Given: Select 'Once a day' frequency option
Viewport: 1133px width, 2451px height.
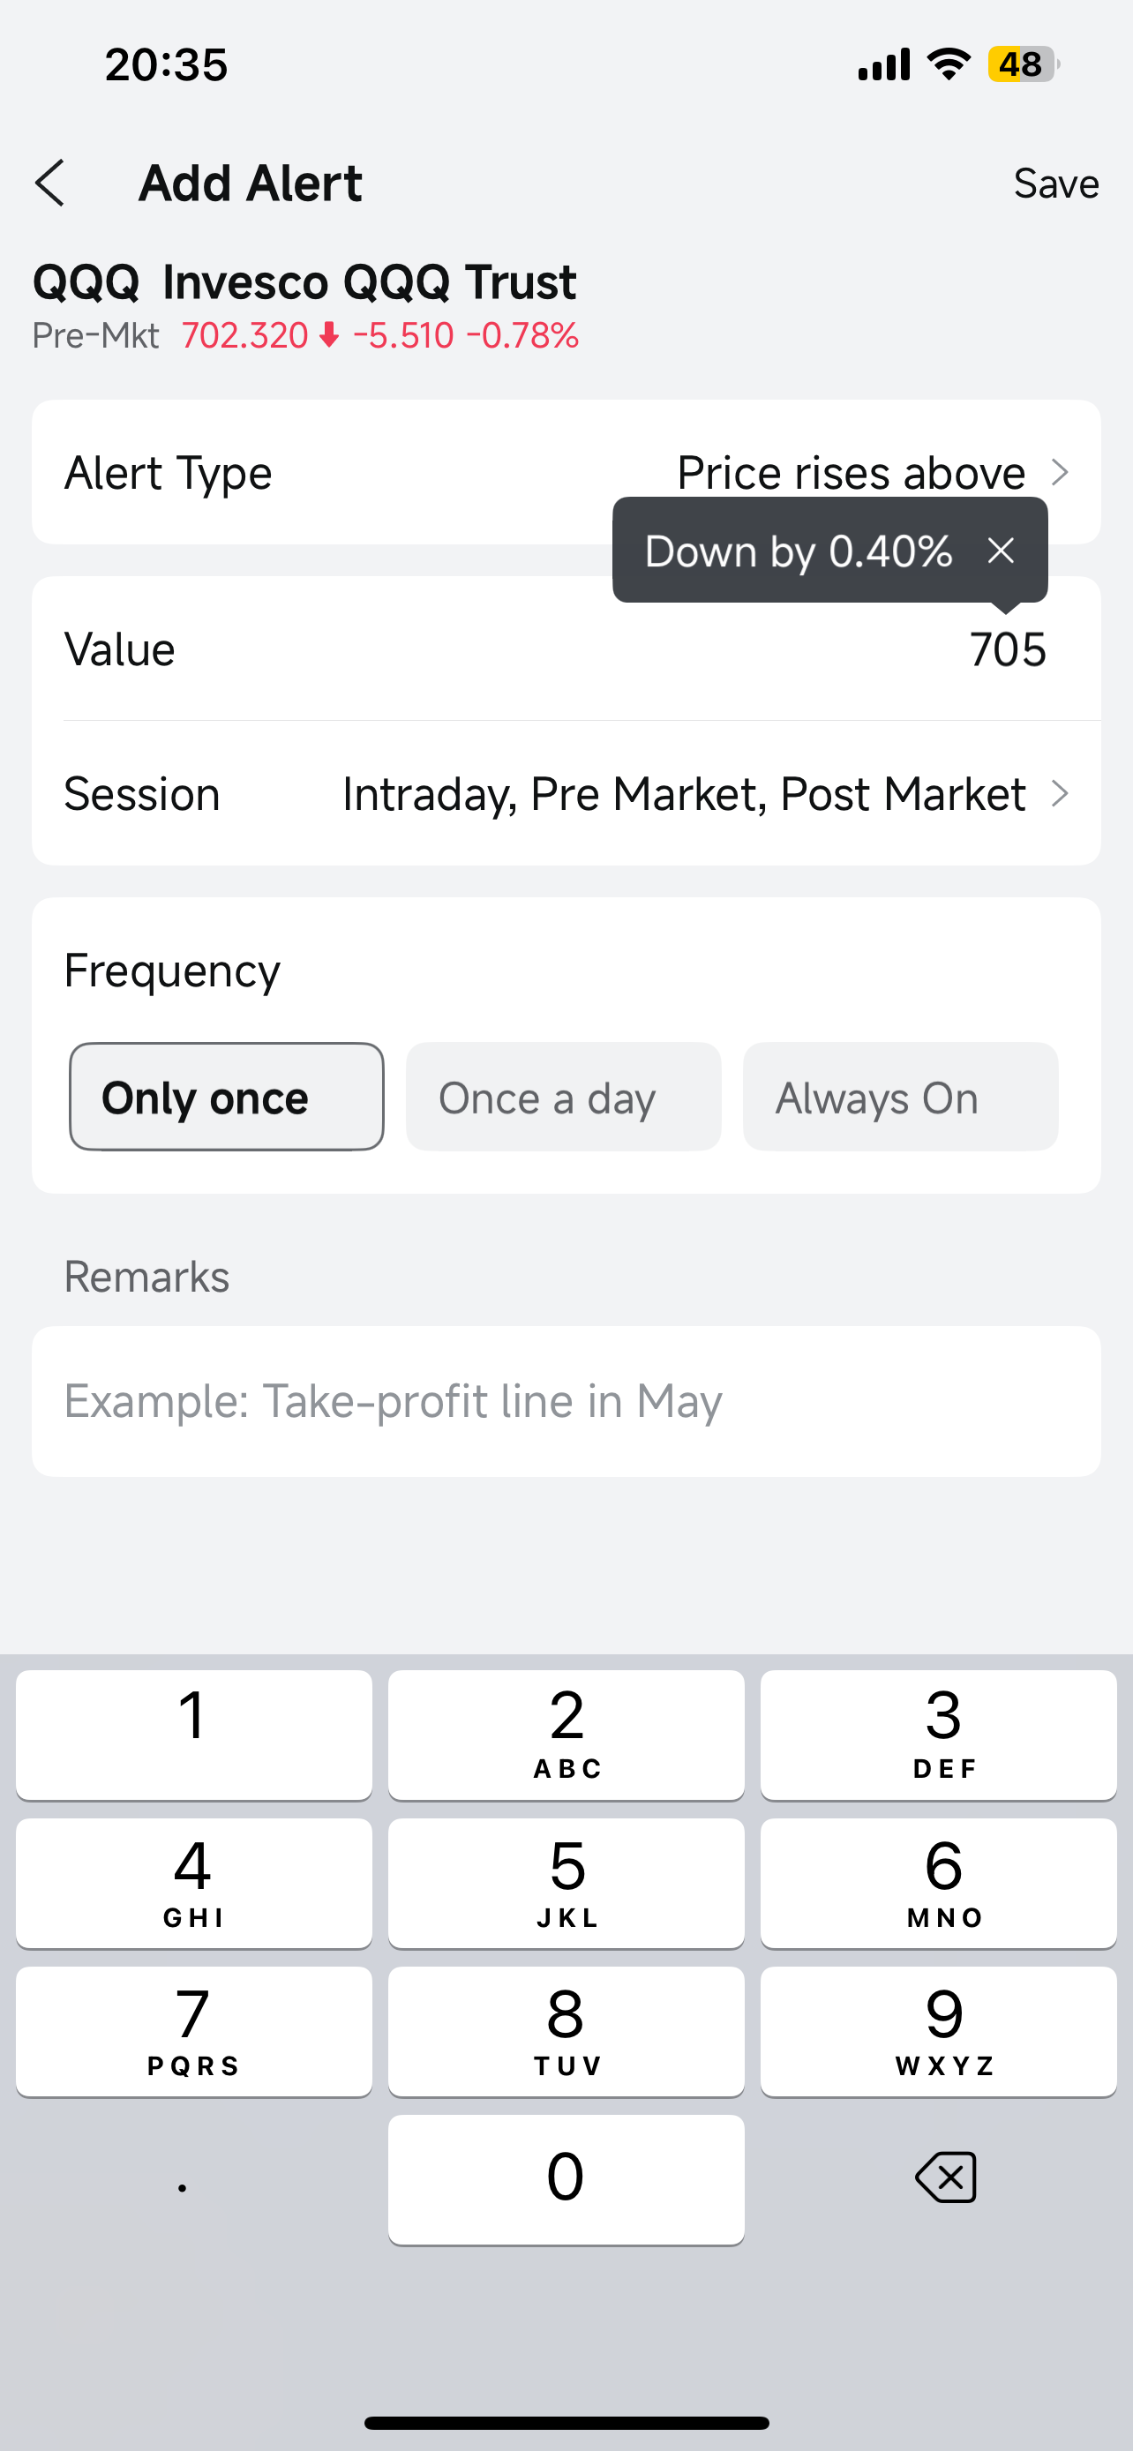Looking at the screenshot, I should 563,1097.
